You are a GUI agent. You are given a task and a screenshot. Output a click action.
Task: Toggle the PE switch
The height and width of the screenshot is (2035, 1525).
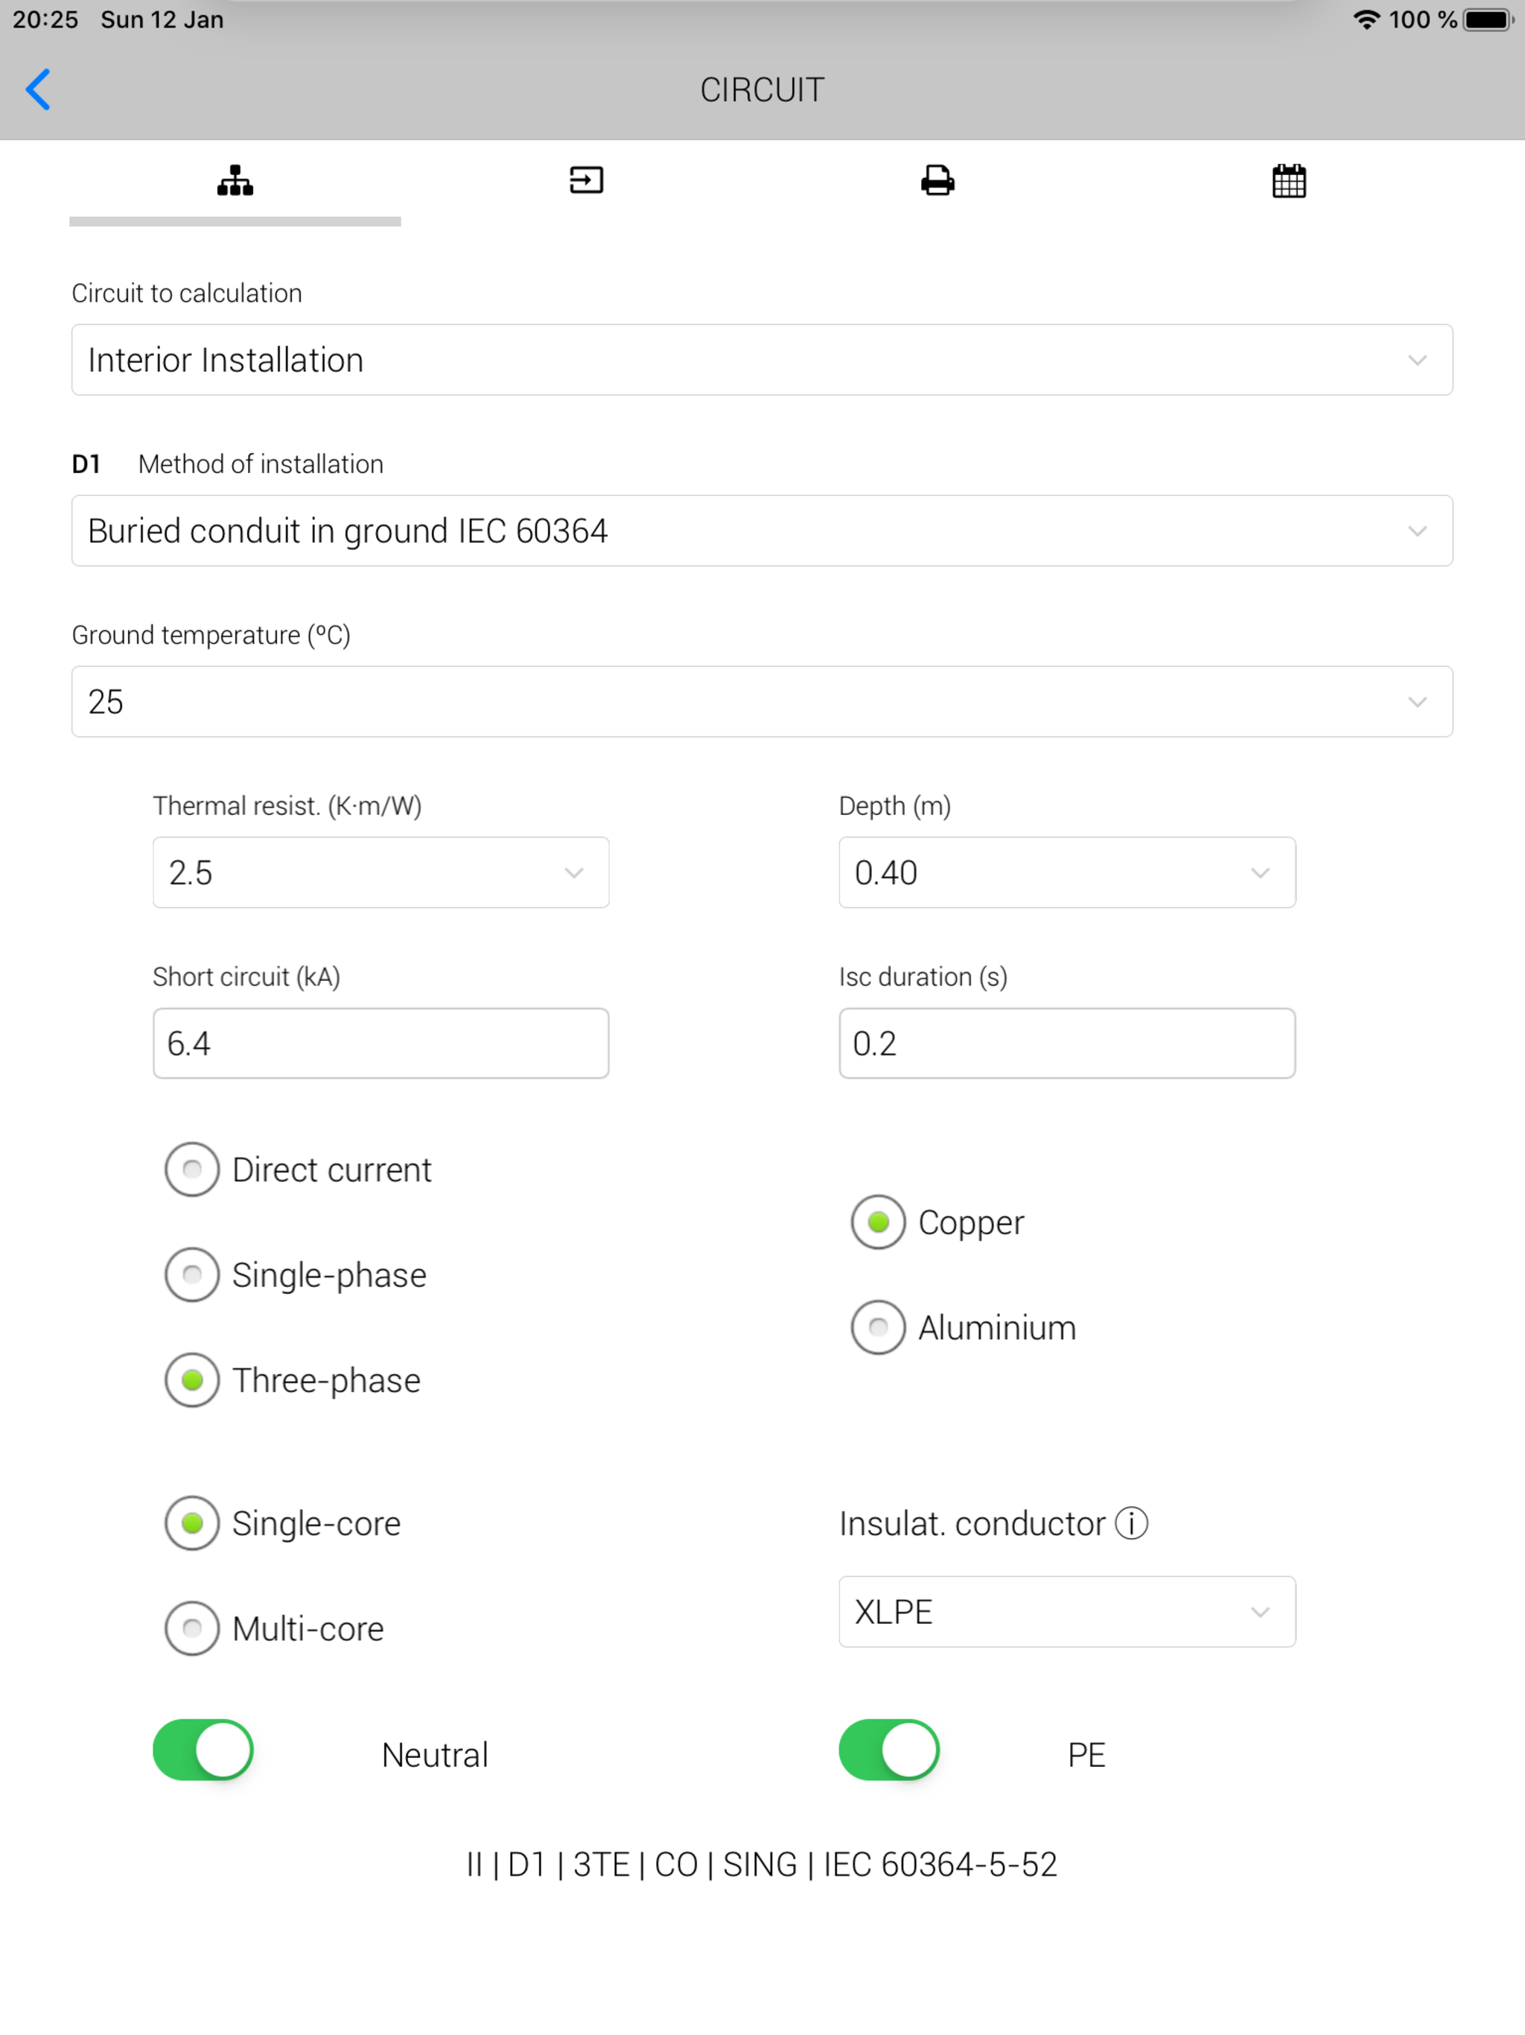click(889, 1750)
